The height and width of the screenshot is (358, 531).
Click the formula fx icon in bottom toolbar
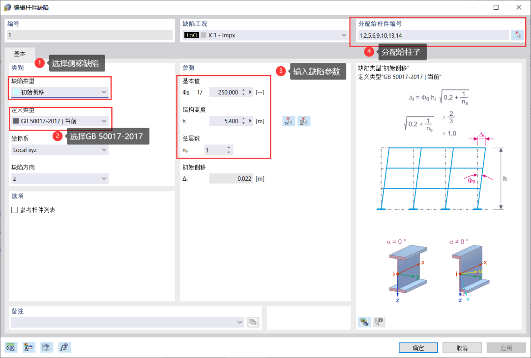click(x=64, y=347)
